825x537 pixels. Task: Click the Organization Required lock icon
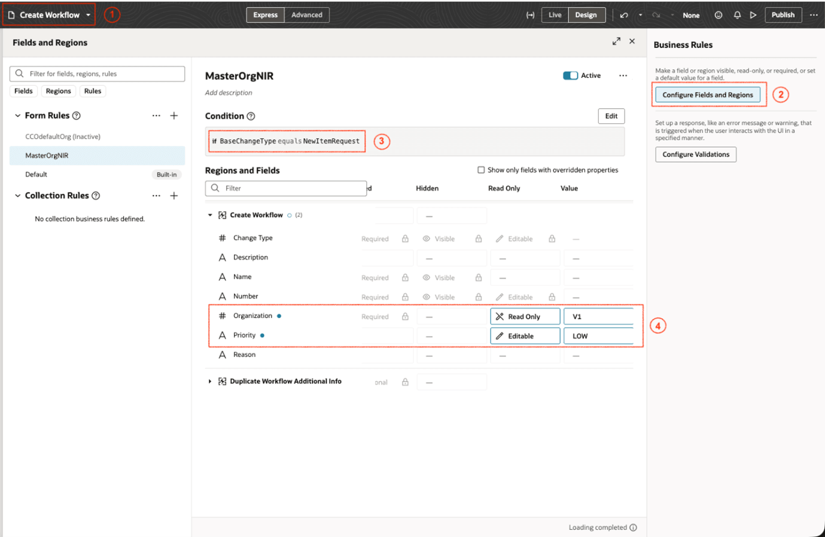(405, 316)
